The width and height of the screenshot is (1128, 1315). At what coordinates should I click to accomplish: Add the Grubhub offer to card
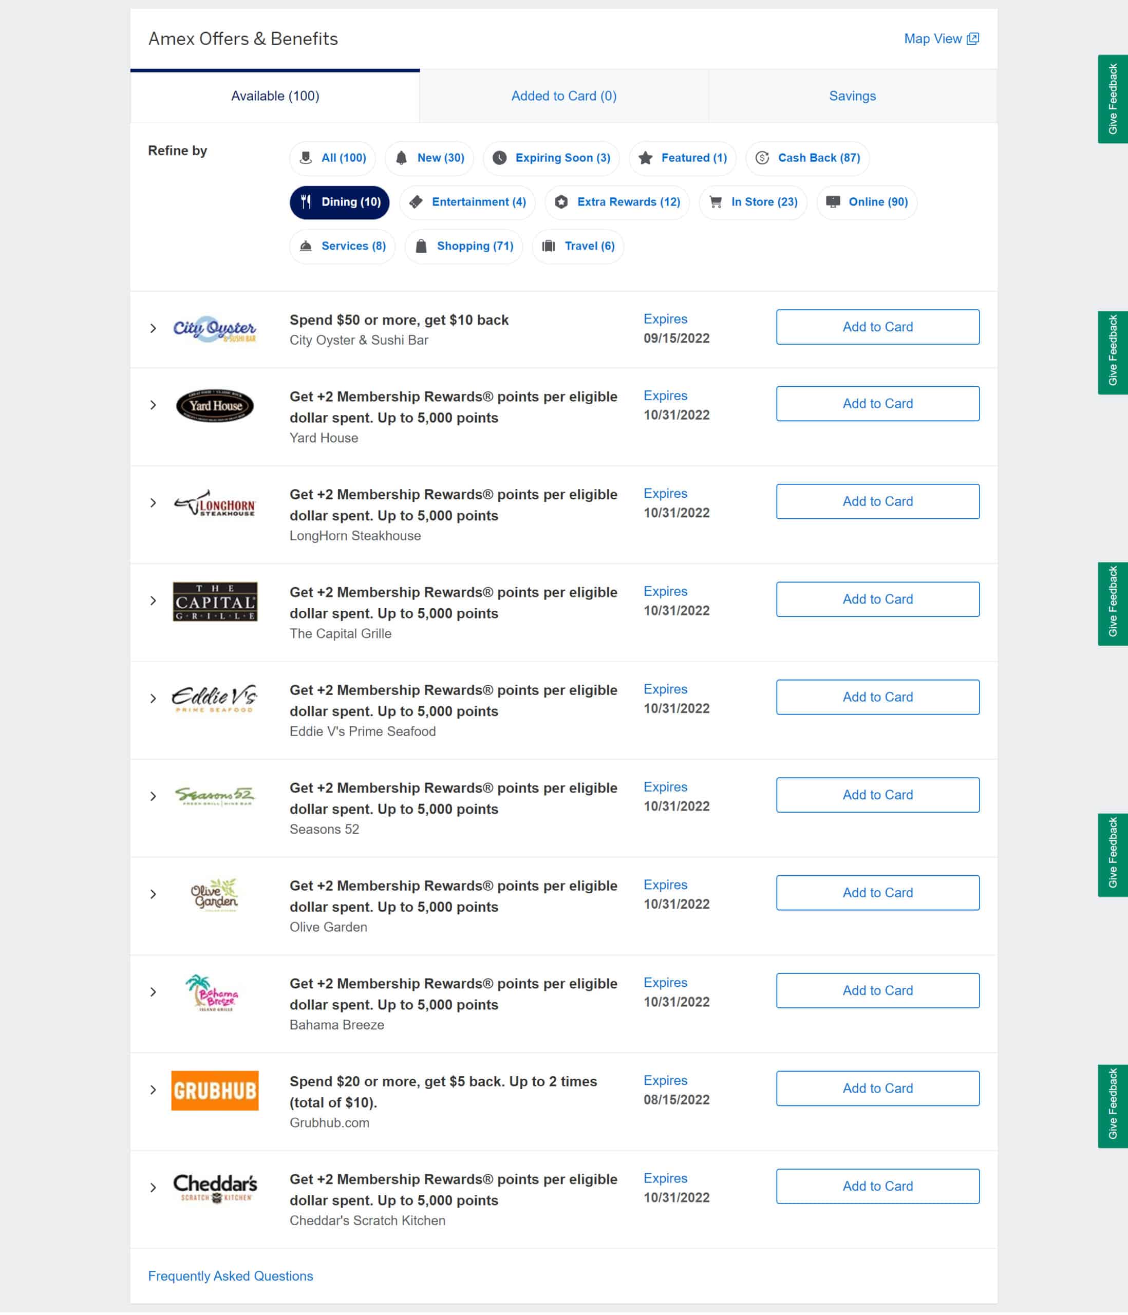tap(877, 1088)
